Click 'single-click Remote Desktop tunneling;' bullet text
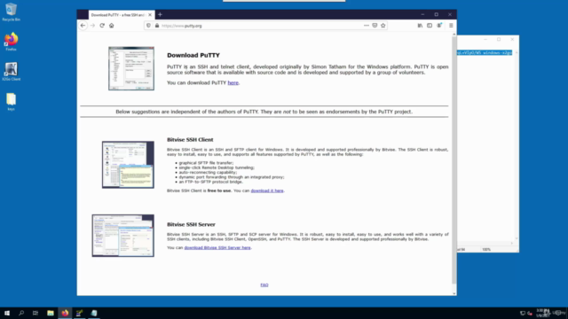 click(217, 167)
